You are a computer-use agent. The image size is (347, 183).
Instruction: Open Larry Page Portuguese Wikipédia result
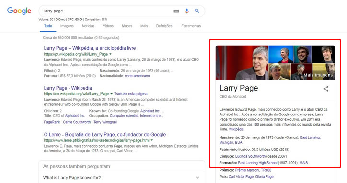[x=90, y=48]
